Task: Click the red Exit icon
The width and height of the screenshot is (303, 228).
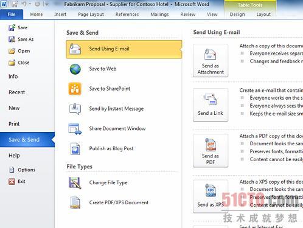Action: pos(12,181)
